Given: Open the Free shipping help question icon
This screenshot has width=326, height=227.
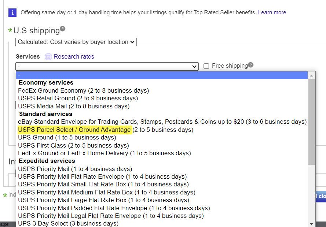Looking at the screenshot, I should 251,65.
